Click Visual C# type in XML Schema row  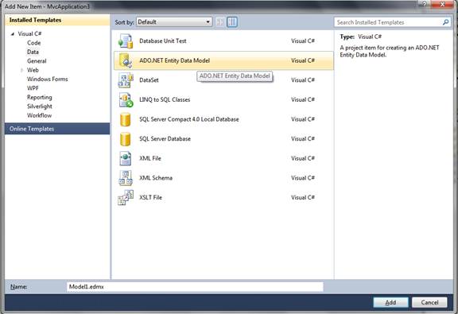click(x=303, y=178)
